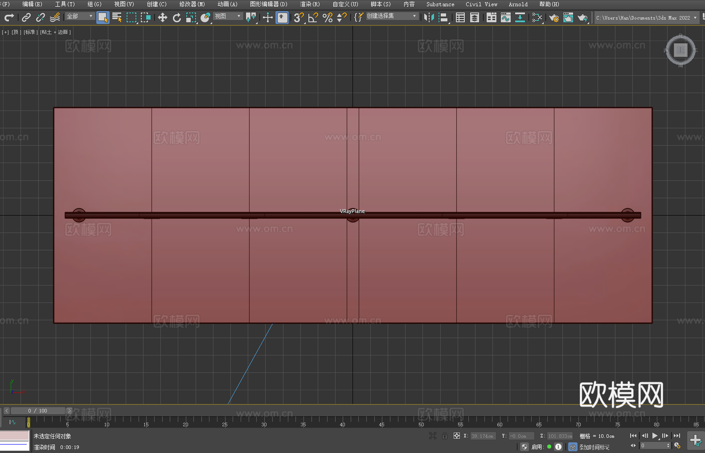Activate the Select and Scale tool

tap(191, 17)
